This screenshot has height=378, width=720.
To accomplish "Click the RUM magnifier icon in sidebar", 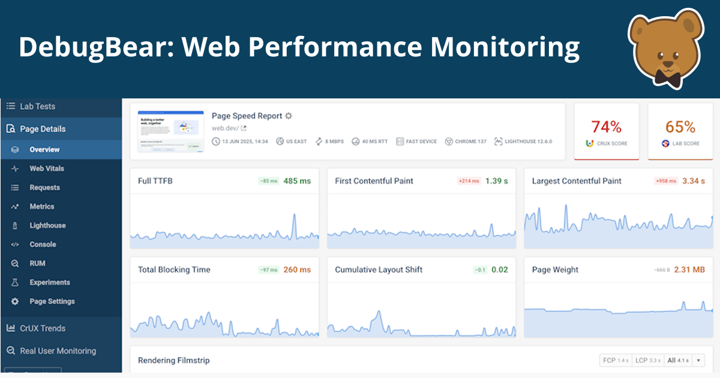I will (15, 263).
